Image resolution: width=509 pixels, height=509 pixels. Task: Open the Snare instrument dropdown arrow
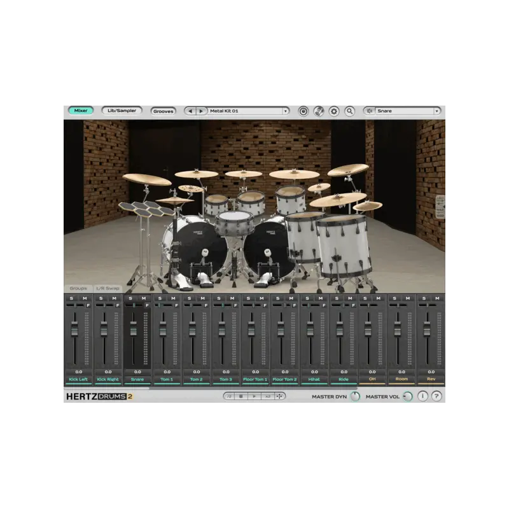[x=436, y=111]
